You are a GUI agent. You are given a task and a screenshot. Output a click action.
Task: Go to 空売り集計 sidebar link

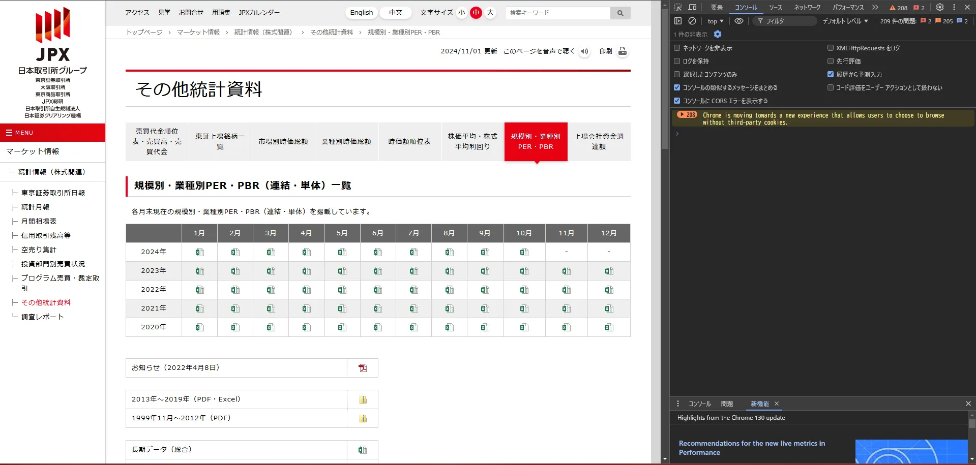coord(39,250)
